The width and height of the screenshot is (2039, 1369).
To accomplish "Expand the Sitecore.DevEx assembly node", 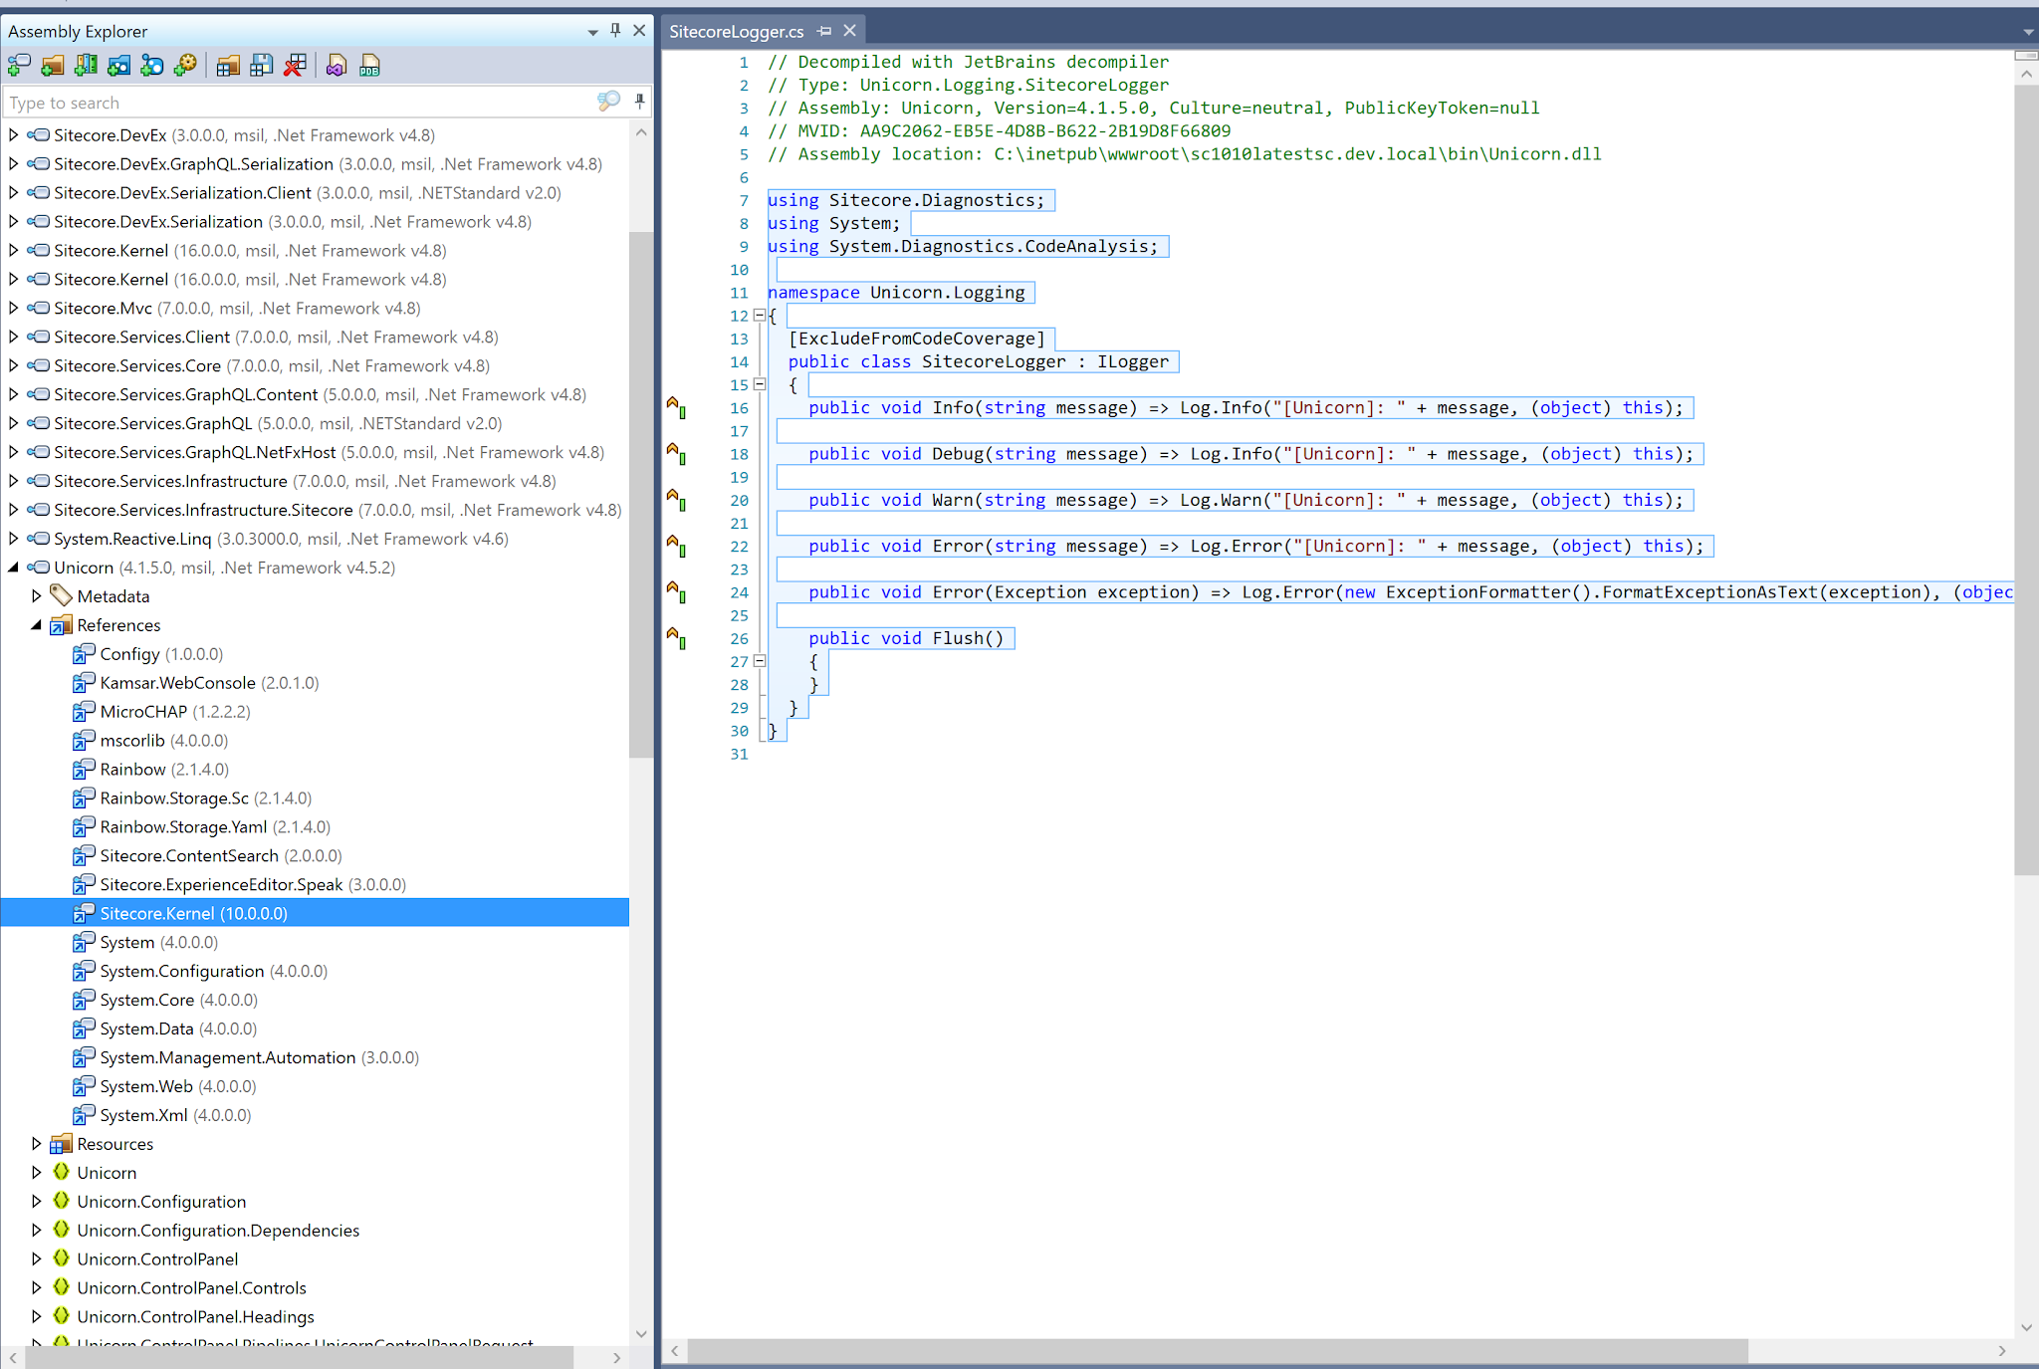I will point(13,134).
